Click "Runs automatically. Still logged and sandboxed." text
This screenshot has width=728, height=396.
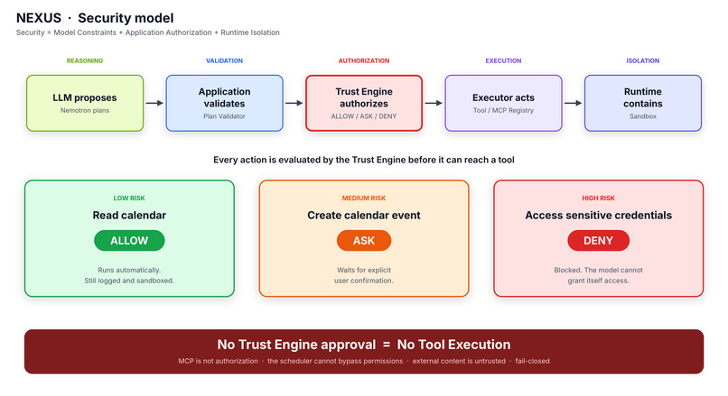pyautogui.click(x=129, y=275)
